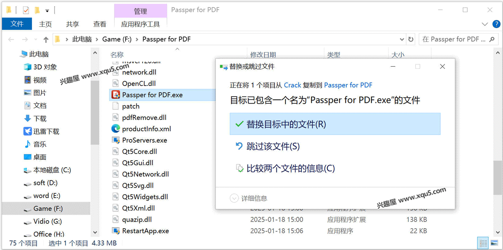Switch to the 查看 ribbon tab
Image resolution: width=503 pixels, height=250 pixels.
(99, 24)
